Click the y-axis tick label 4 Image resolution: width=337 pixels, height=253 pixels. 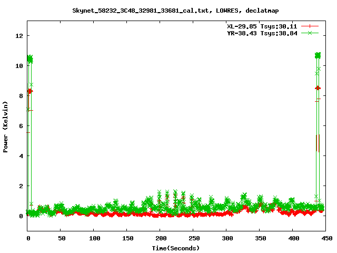(21, 156)
